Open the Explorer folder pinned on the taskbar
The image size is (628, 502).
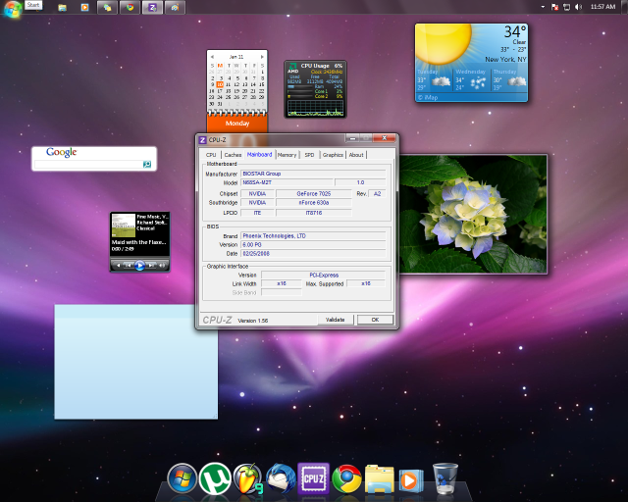point(62,8)
